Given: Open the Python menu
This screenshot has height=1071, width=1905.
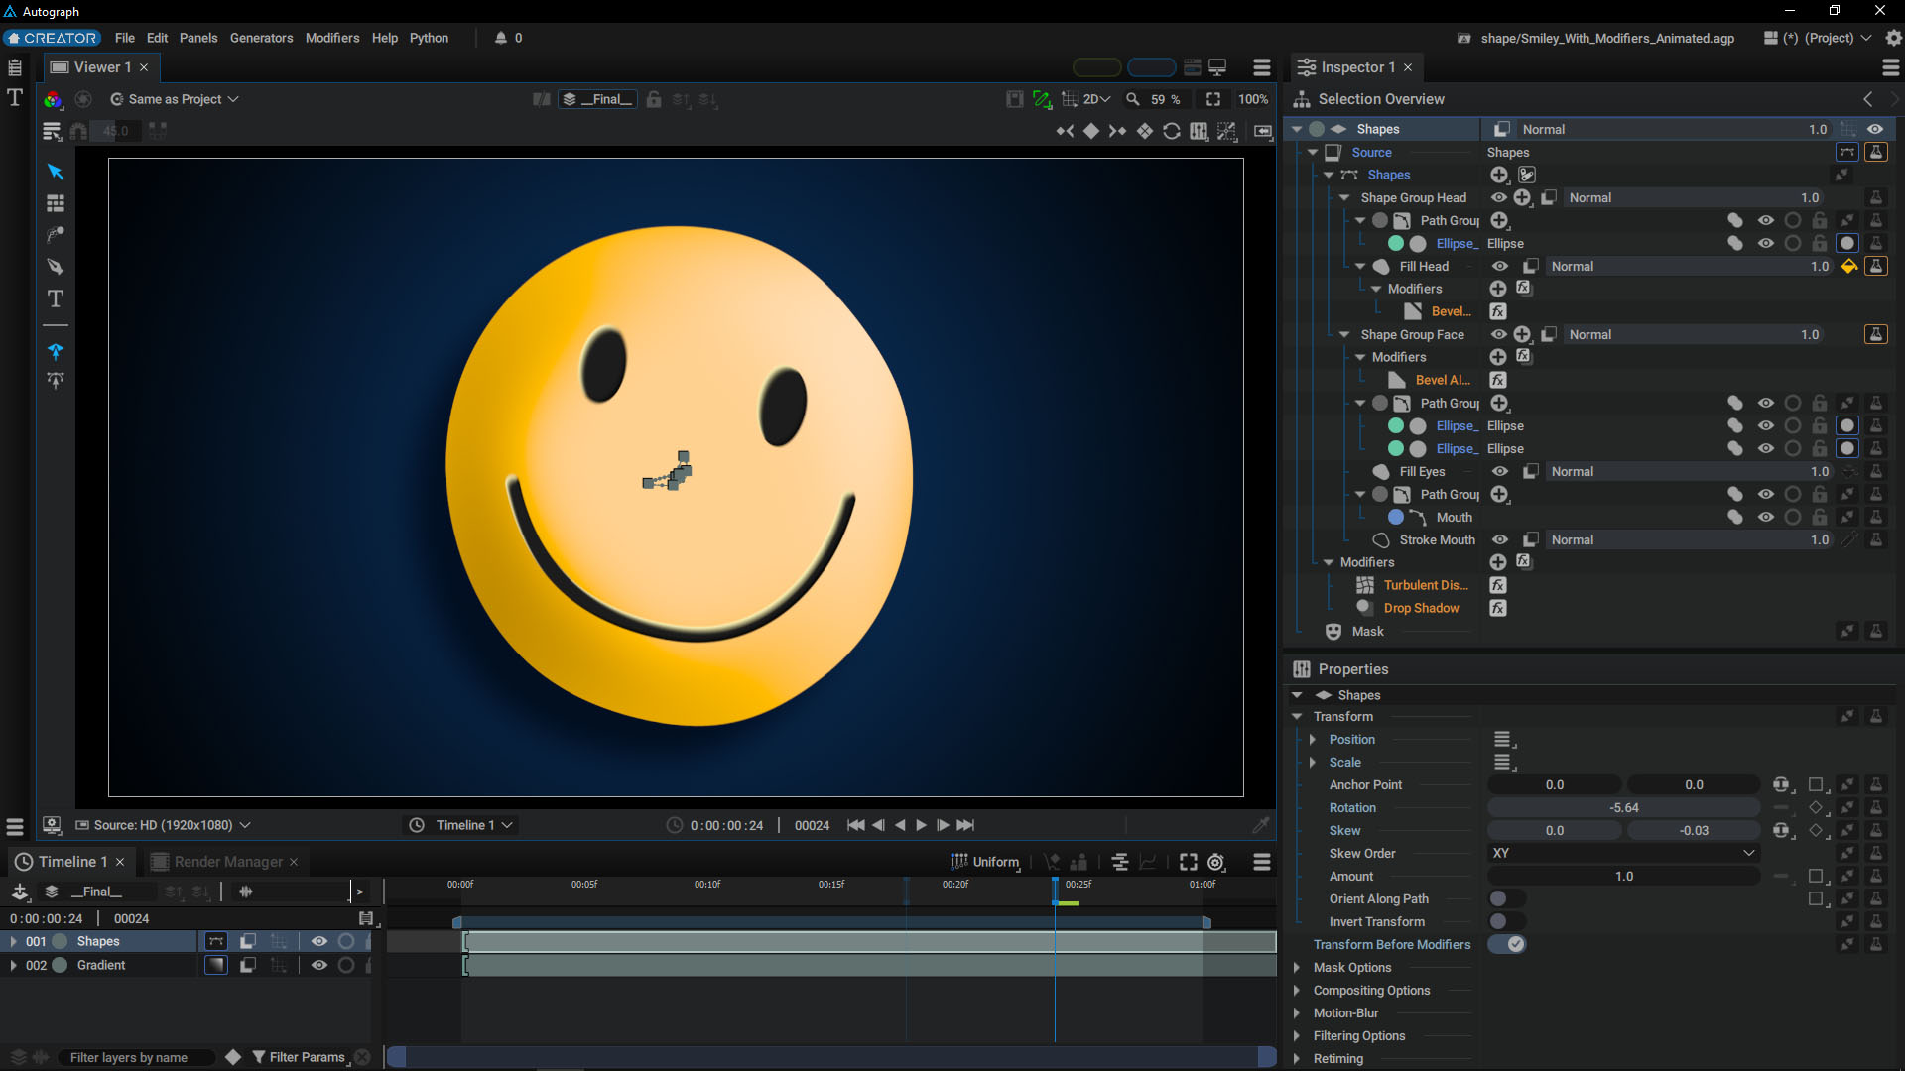Looking at the screenshot, I should (429, 38).
